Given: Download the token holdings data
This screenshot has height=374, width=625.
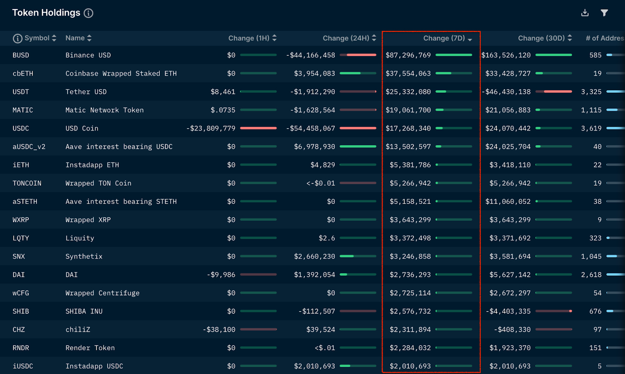Looking at the screenshot, I should pyautogui.click(x=585, y=13).
